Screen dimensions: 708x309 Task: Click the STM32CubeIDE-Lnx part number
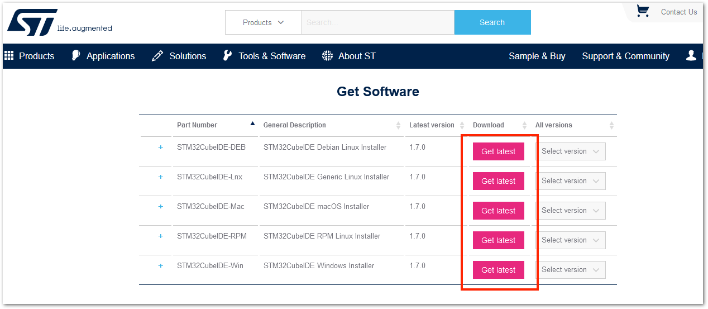[x=209, y=177]
